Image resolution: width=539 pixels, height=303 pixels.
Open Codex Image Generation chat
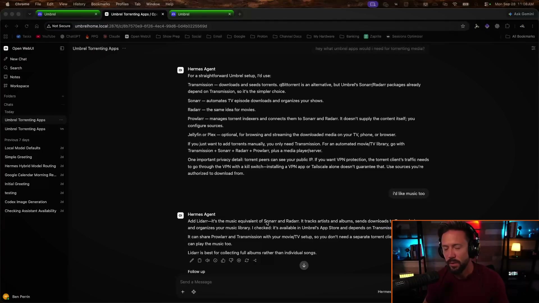[x=34, y=202]
